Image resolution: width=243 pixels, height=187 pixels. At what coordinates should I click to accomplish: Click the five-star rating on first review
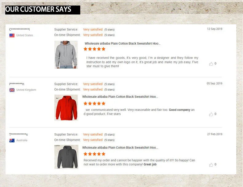[95, 49]
